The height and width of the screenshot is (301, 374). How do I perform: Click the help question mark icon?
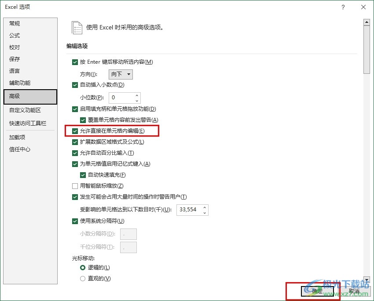343,7
